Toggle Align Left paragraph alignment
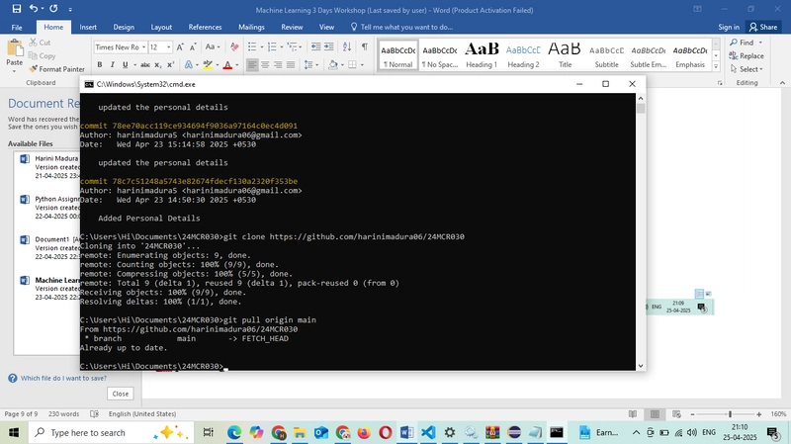 click(252, 64)
